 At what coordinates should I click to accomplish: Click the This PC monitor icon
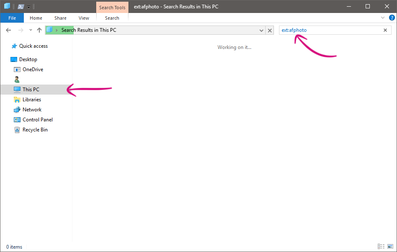coord(17,90)
